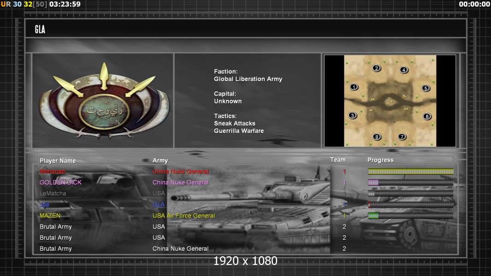
Task: Click start position 1 on the minimap
Action: point(354,86)
